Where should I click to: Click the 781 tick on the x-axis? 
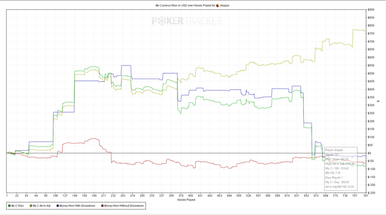(366, 196)
